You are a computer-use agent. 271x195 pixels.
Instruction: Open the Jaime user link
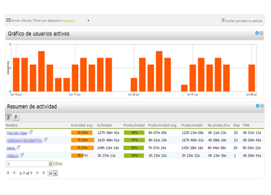point(11,148)
